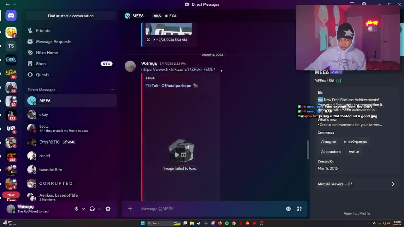Open conversation with ckay
The height and width of the screenshot is (227, 404).
coord(71,114)
